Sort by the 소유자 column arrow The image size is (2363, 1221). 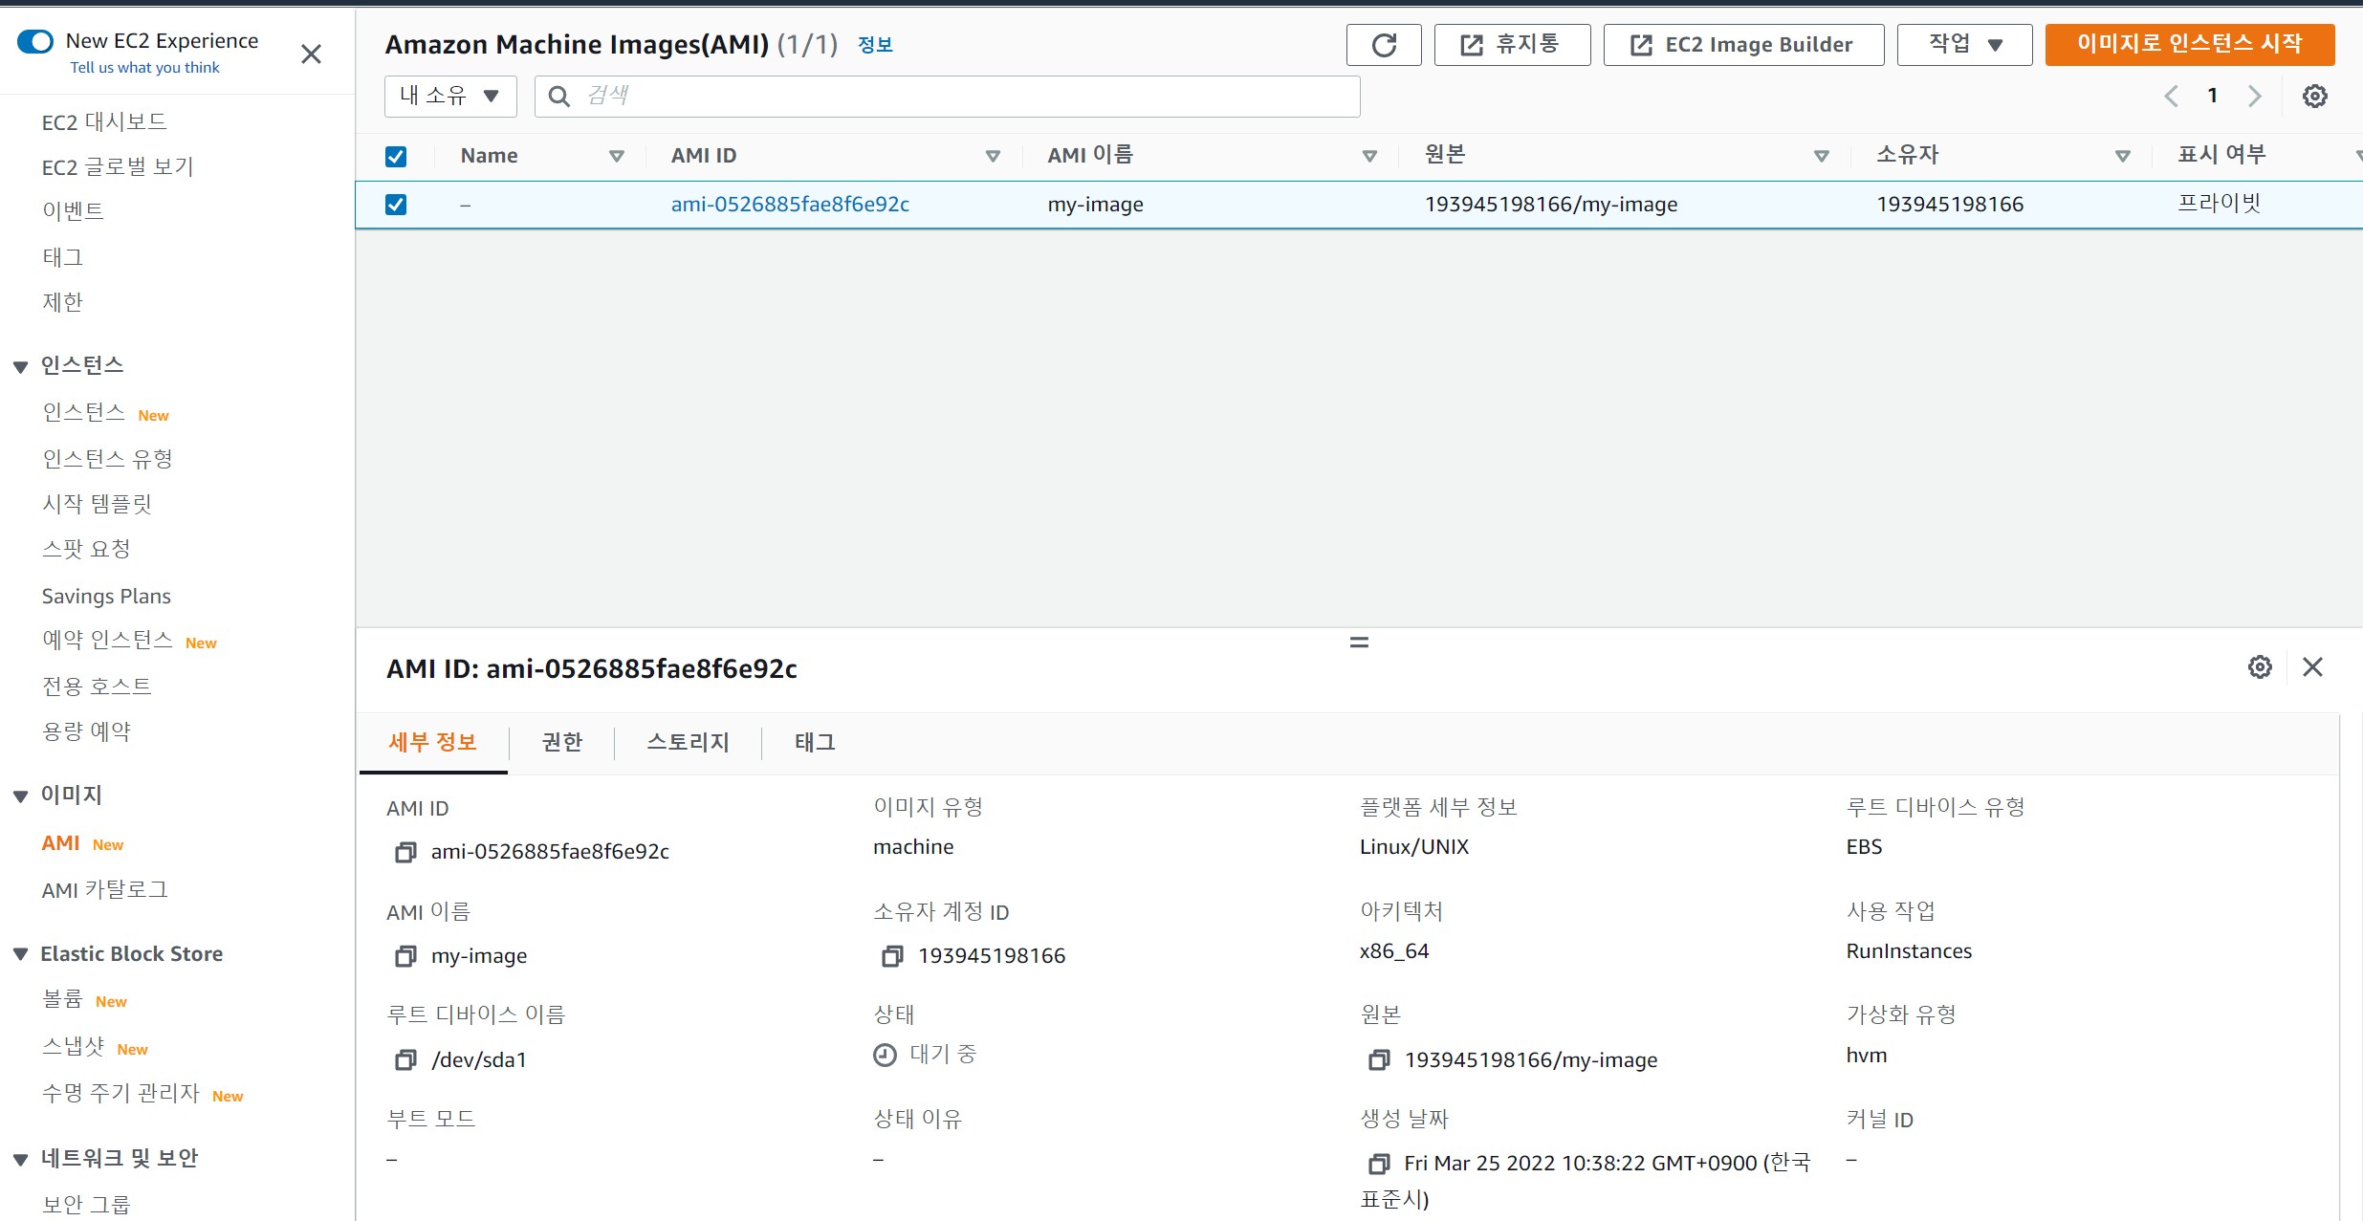(x=2123, y=156)
